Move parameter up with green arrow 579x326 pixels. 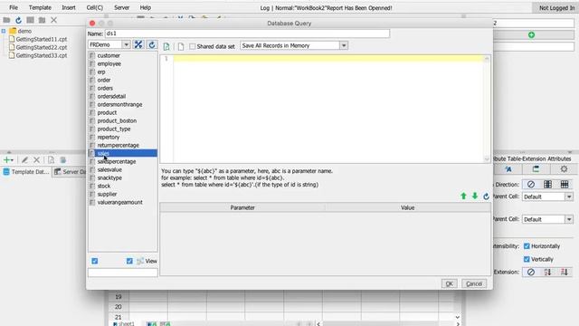[463, 196]
